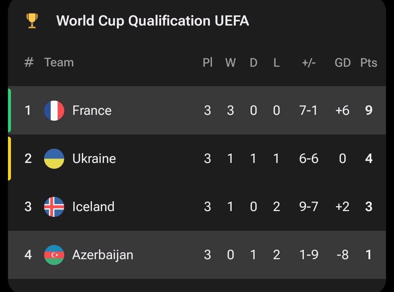The height and width of the screenshot is (292, 394).
Task: Click the green qualification marker beside France
Action: [9, 110]
